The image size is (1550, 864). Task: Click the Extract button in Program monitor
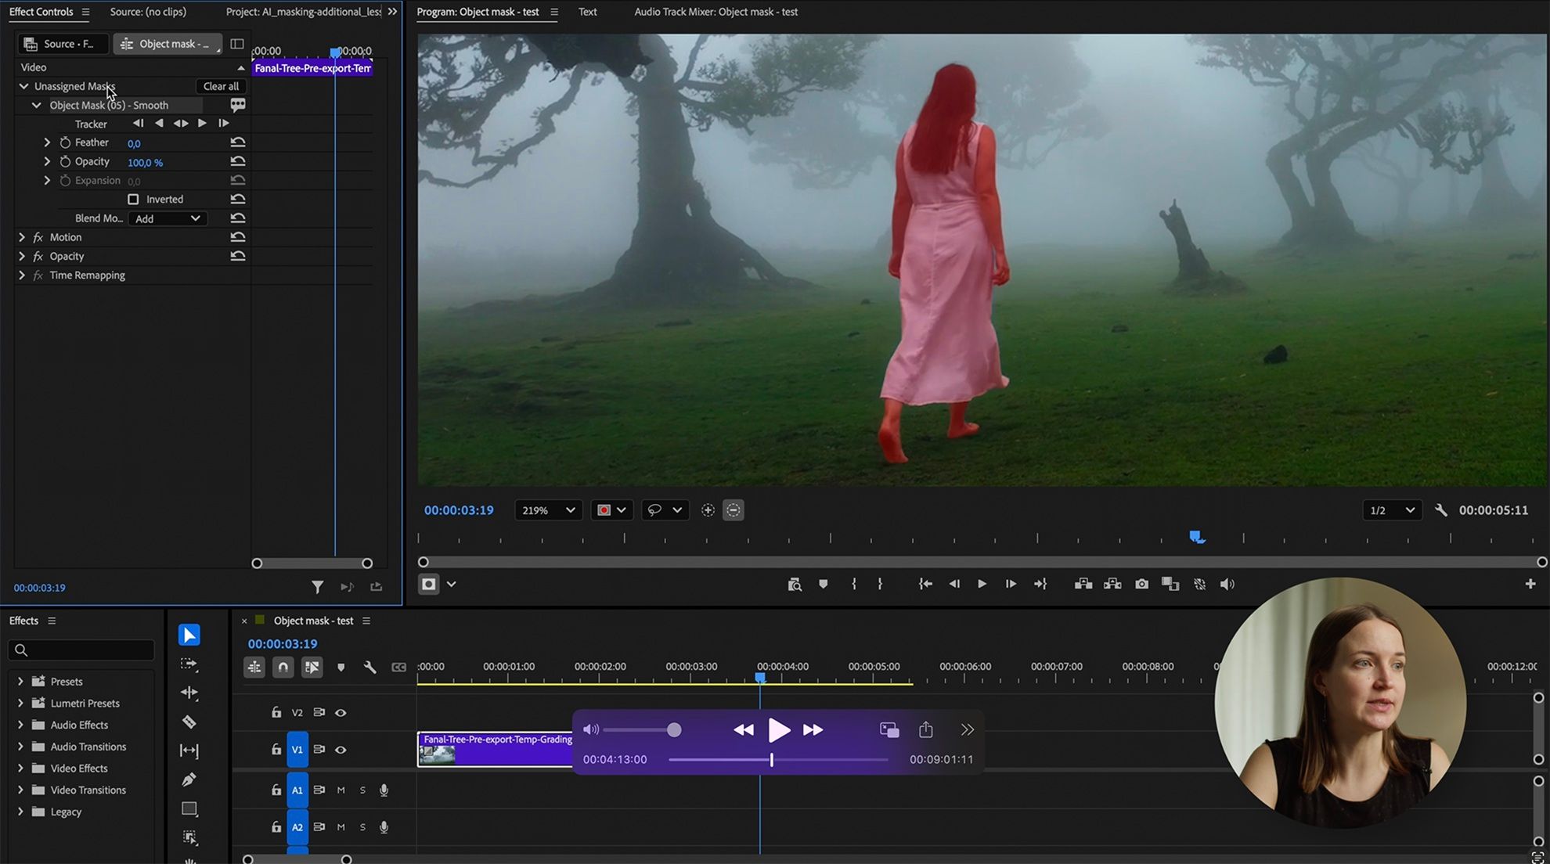pyautogui.click(x=1112, y=584)
